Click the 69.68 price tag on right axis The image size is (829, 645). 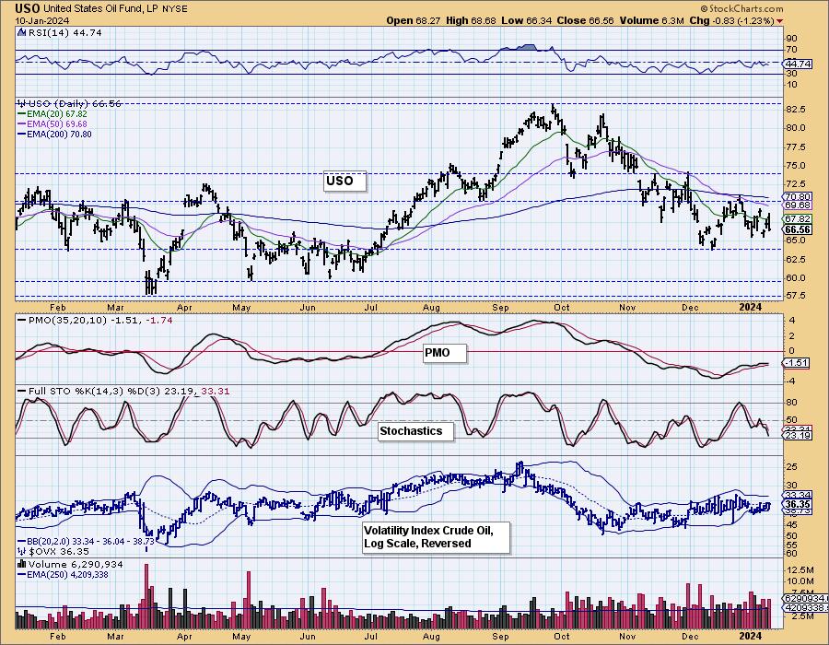click(x=798, y=205)
